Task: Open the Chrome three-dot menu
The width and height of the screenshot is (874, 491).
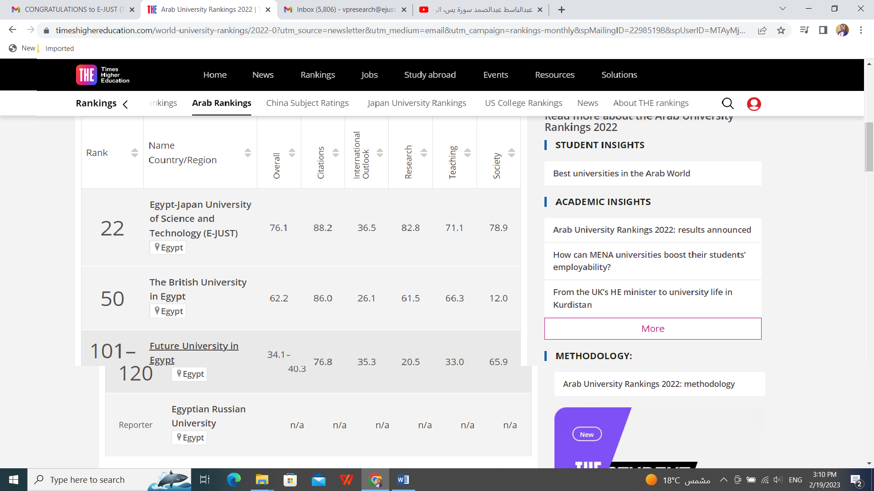Action: 861,30
